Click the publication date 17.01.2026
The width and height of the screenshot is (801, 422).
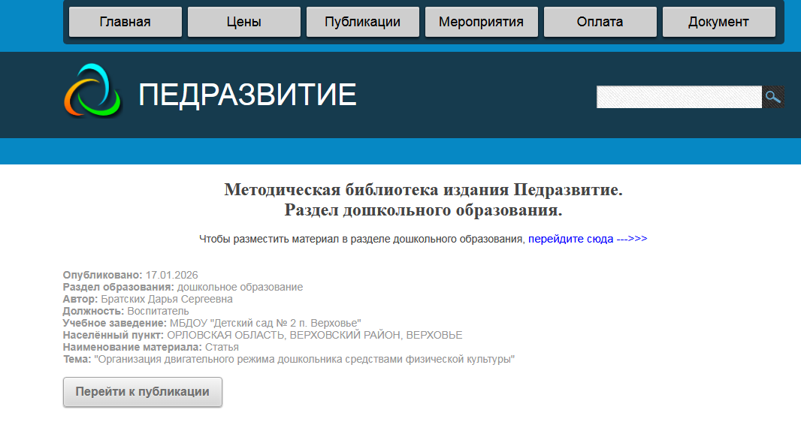(171, 275)
